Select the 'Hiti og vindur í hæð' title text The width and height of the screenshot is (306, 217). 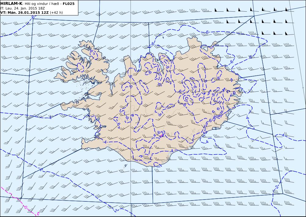pos(42,4)
